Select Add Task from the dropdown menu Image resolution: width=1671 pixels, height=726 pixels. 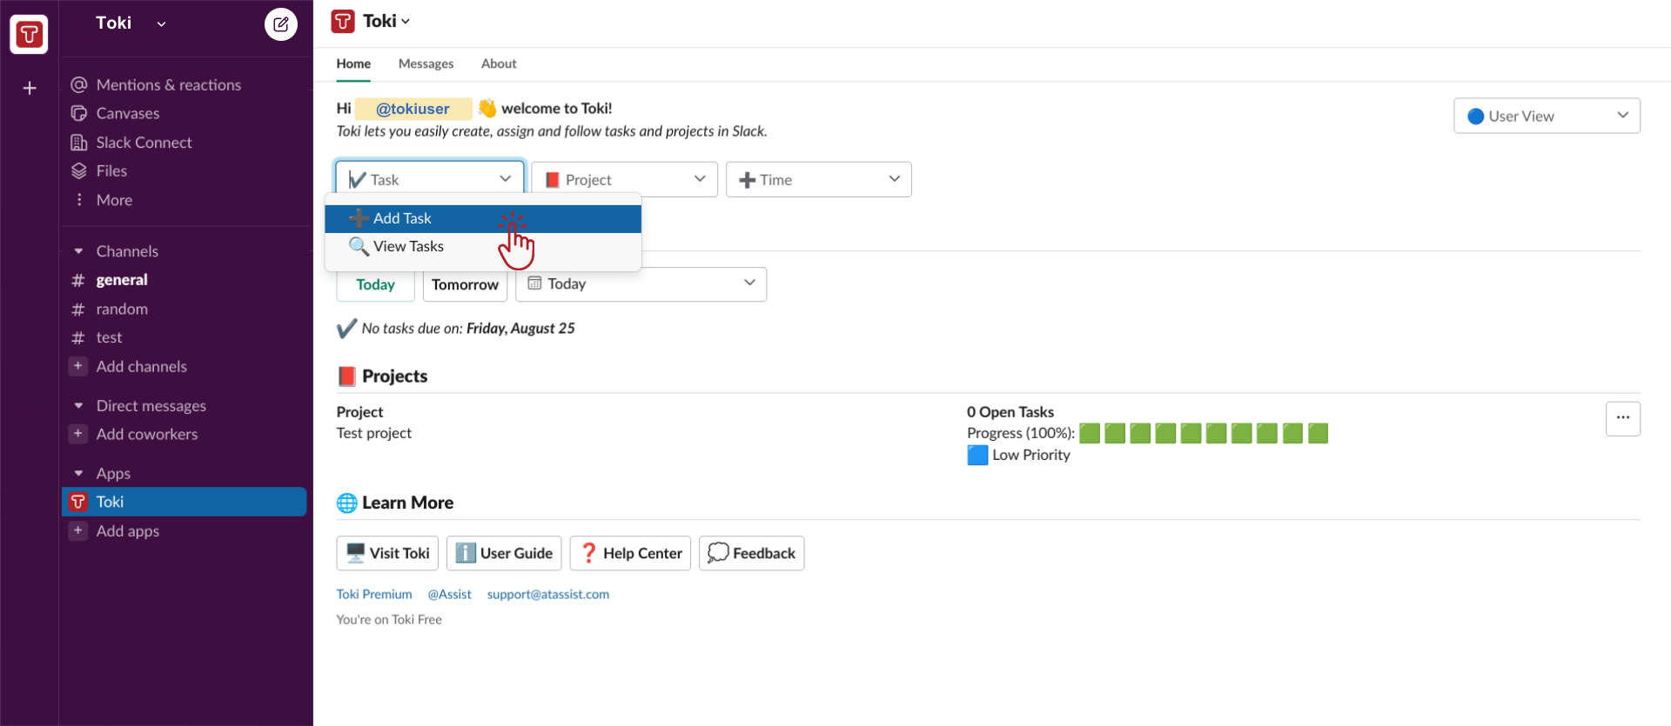[483, 218]
